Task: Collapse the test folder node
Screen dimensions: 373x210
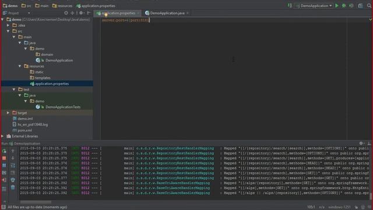Action: click(14, 89)
